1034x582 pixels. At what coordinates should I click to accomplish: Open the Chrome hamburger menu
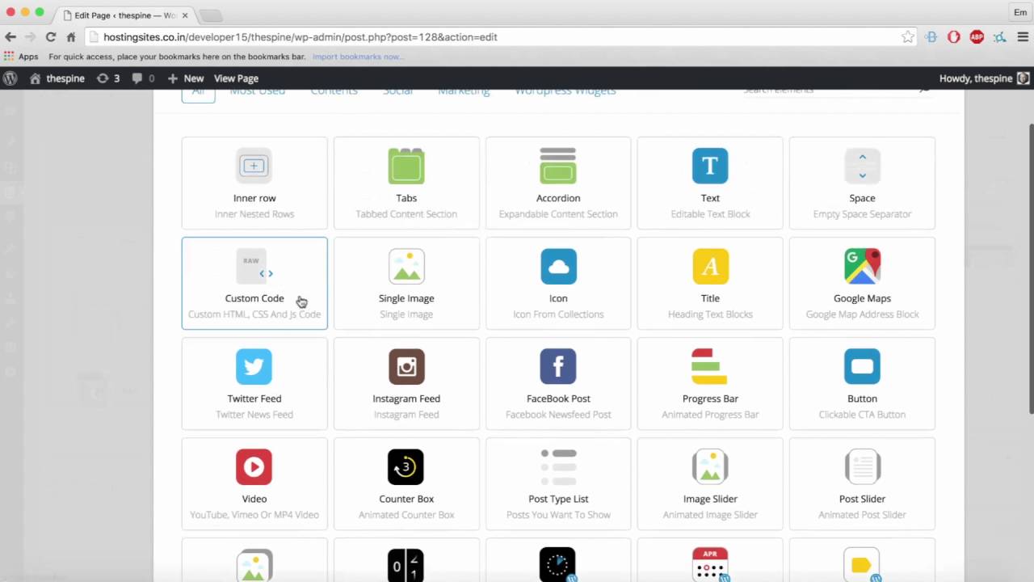(1023, 37)
